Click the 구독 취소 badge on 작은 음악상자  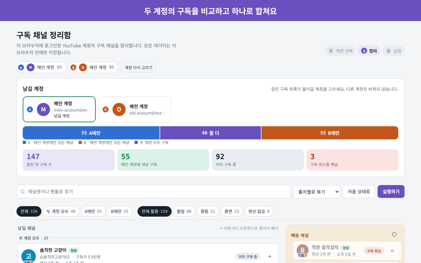(x=374, y=251)
